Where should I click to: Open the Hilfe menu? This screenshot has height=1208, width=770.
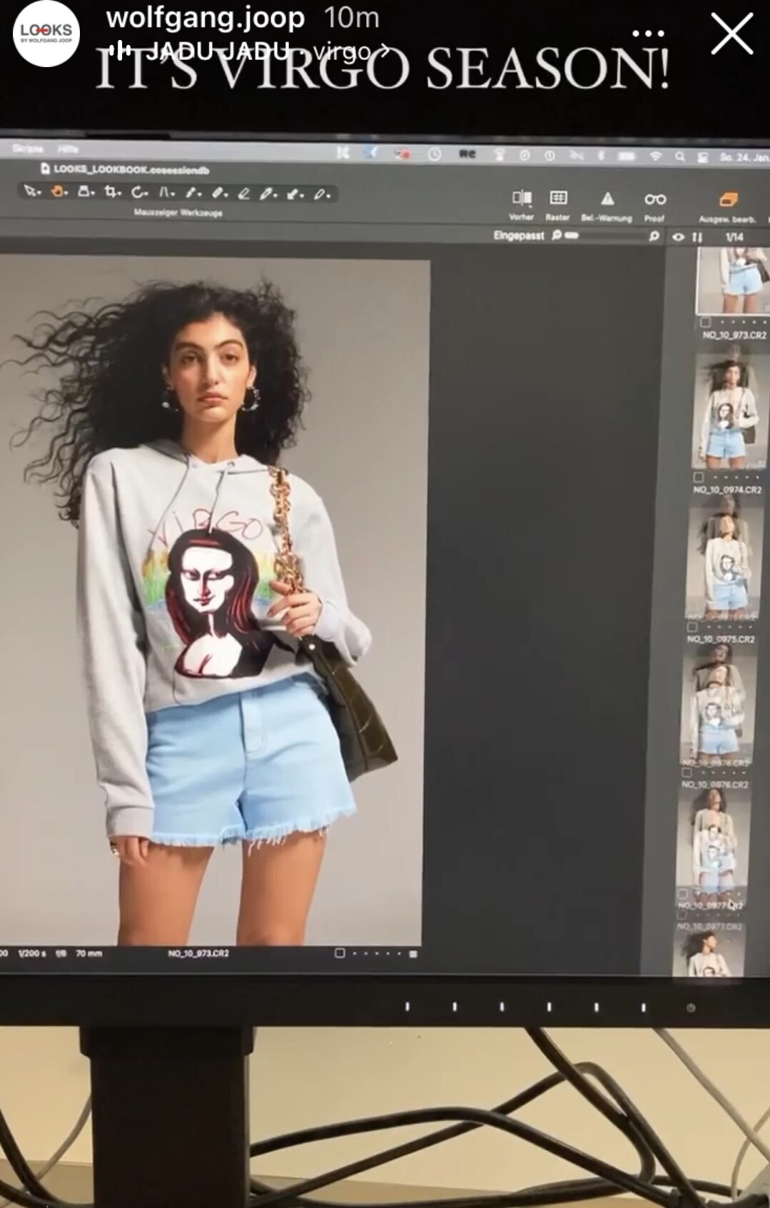(68, 149)
